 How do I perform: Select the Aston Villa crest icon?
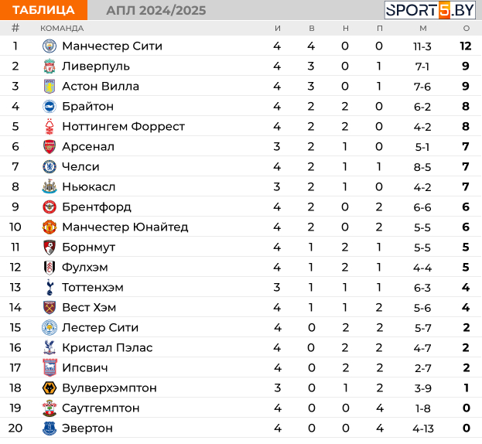pos(50,87)
